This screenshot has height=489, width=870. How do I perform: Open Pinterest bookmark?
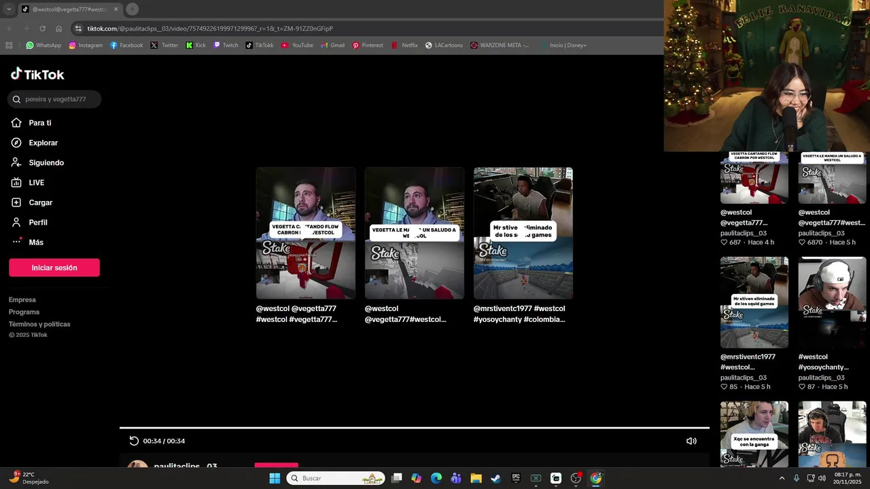pyautogui.click(x=368, y=46)
